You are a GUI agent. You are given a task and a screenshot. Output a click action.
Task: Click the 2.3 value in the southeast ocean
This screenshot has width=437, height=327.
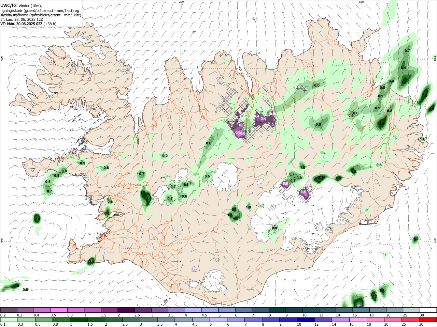(374, 296)
